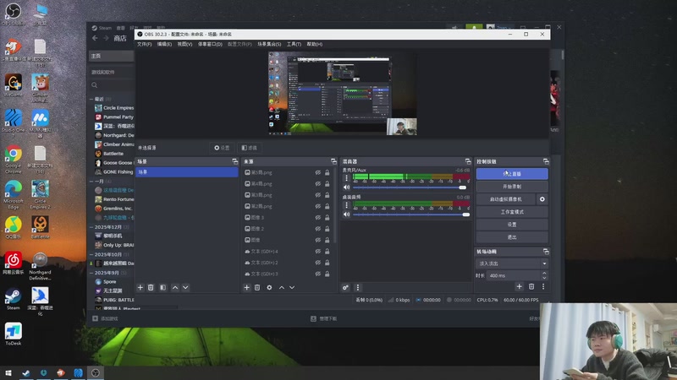The width and height of the screenshot is (677, 380).
Task: Open the 淡入淡出 transition dropdown
Action: coord(511,263)
